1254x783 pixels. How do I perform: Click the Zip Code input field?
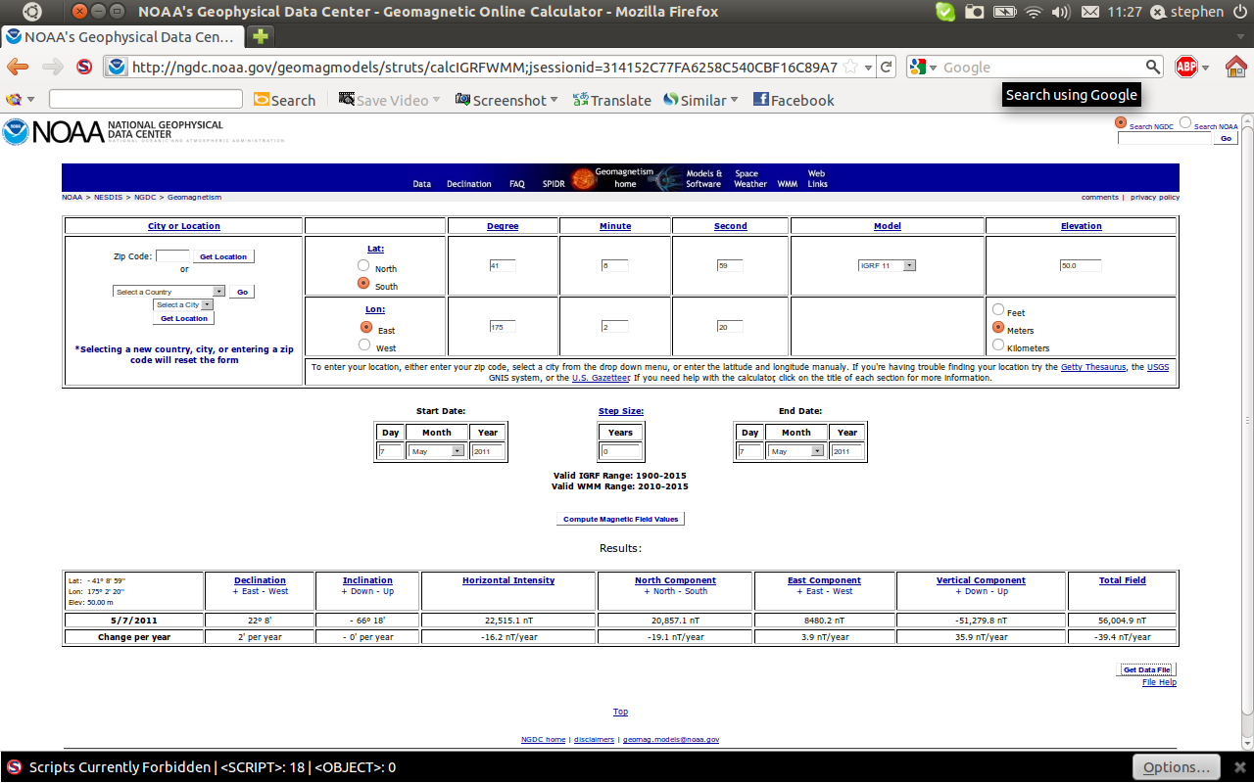[172, 256]
